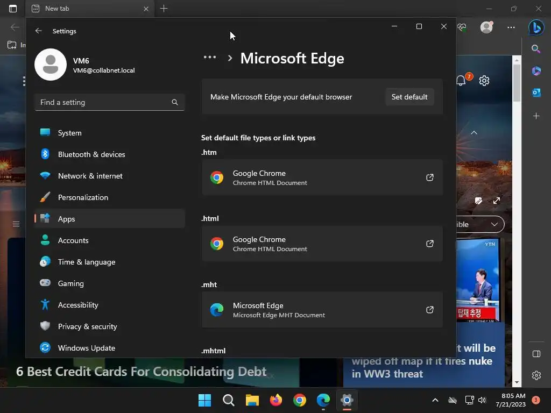Open Personalization settings
Viewport: 551px width, 413px height.
tap(110, 197)
